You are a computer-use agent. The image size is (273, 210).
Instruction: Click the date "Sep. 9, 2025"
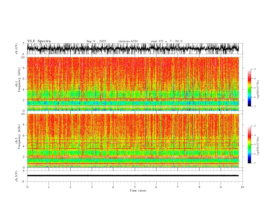point(96,41)
